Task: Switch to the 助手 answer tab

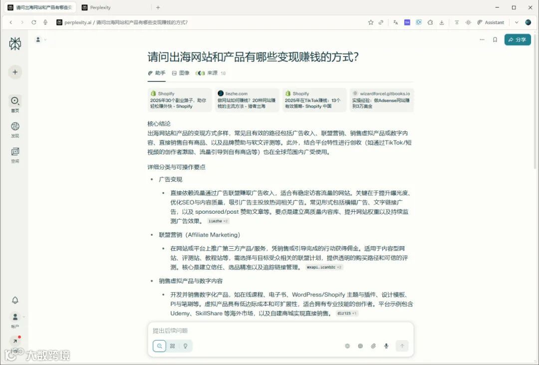Action: click(157, 73)
